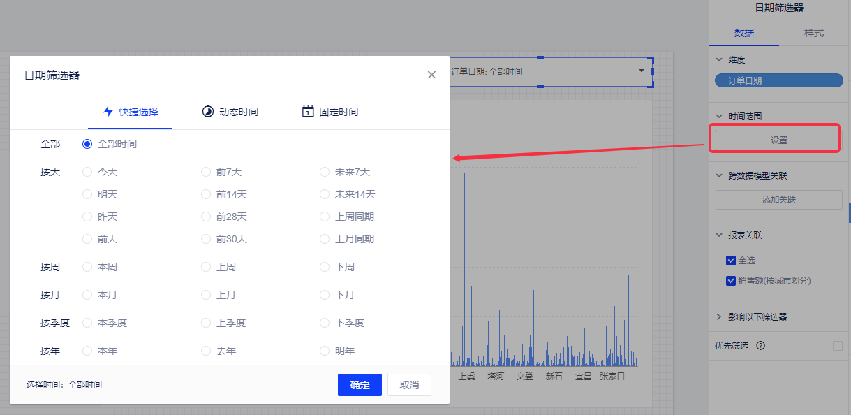
Task: Click the clock icon for 动态时间
Action: coord(208,112)
